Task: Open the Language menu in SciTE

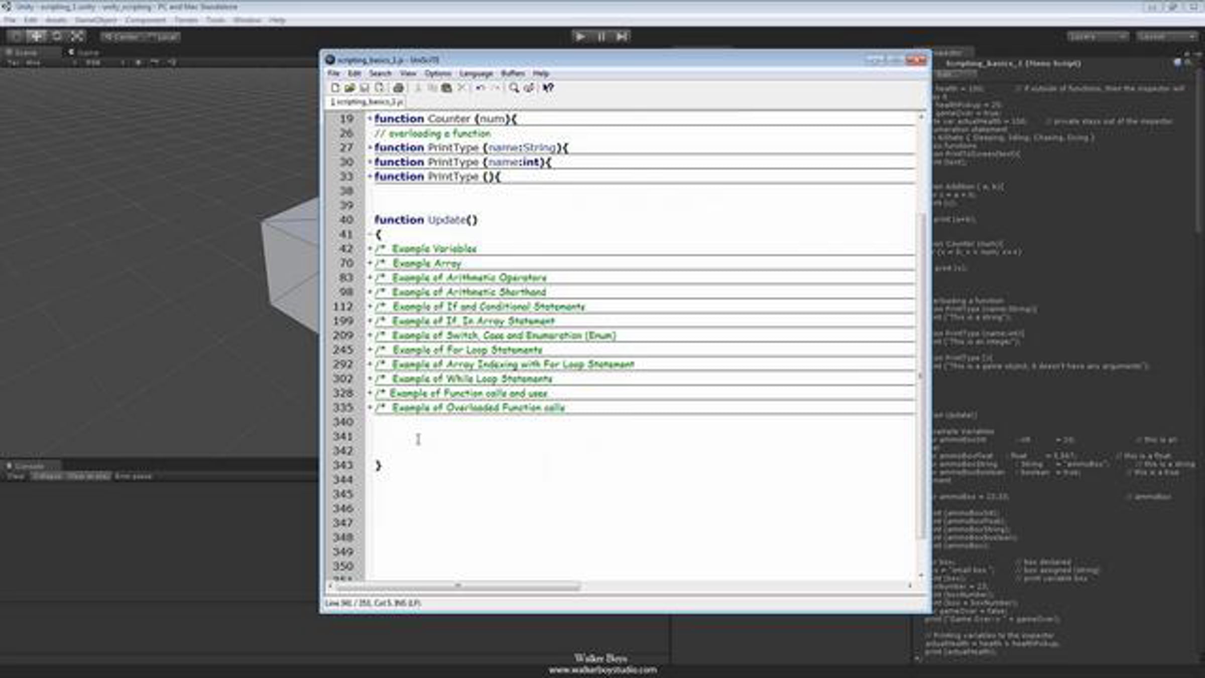Action: pos(476,73)
